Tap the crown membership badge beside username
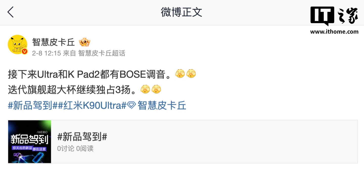This screenshot has width=364, height=173. 84,42
